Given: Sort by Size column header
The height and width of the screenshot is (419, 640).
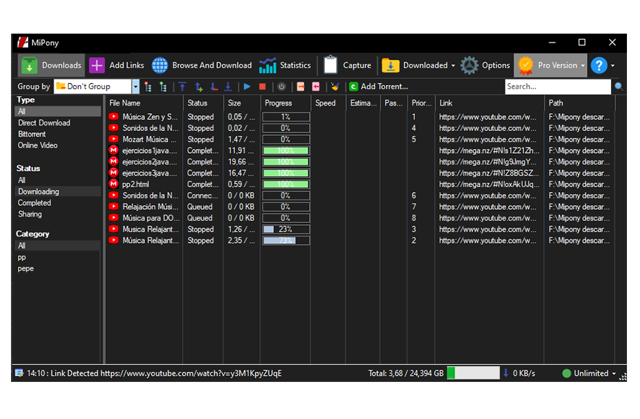Looking at the screenshot, I should [242, 103].
